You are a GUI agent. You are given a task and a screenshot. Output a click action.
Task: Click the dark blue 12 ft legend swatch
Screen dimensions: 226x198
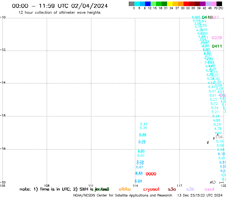pos(148,4)
